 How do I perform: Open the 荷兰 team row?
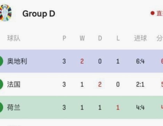point(81,107)
